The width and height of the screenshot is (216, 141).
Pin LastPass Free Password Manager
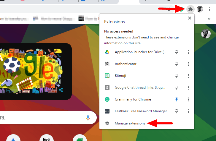click(177, 111)
